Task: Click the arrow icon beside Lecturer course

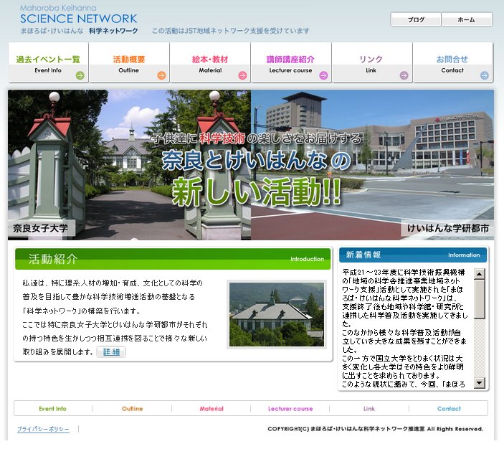Action: point(323,75)
